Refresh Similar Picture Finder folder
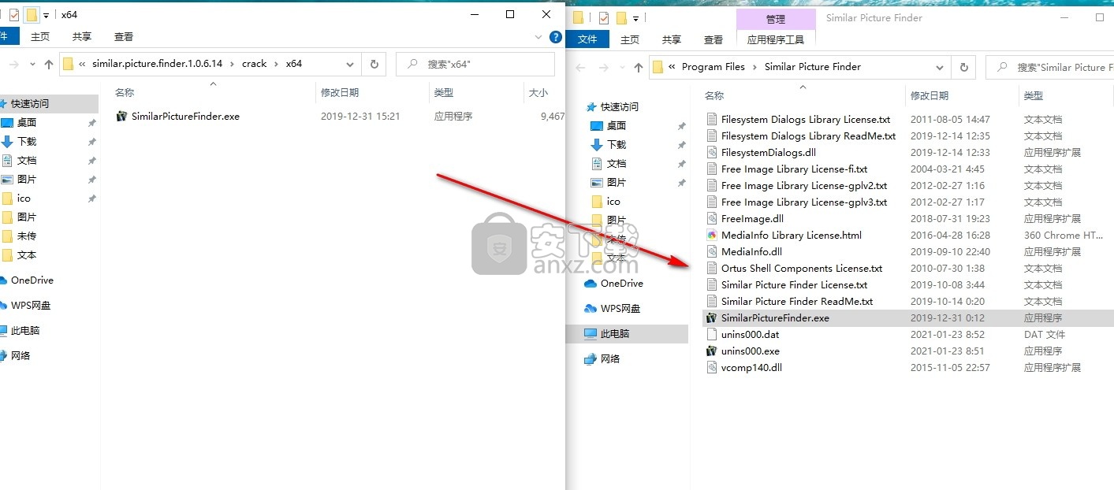 tap(963, 68)
